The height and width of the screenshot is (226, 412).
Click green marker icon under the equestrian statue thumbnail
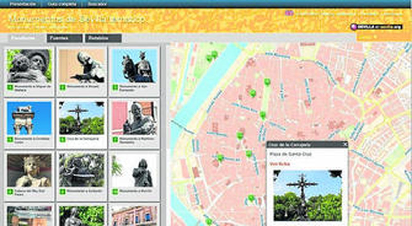point(115,87)
